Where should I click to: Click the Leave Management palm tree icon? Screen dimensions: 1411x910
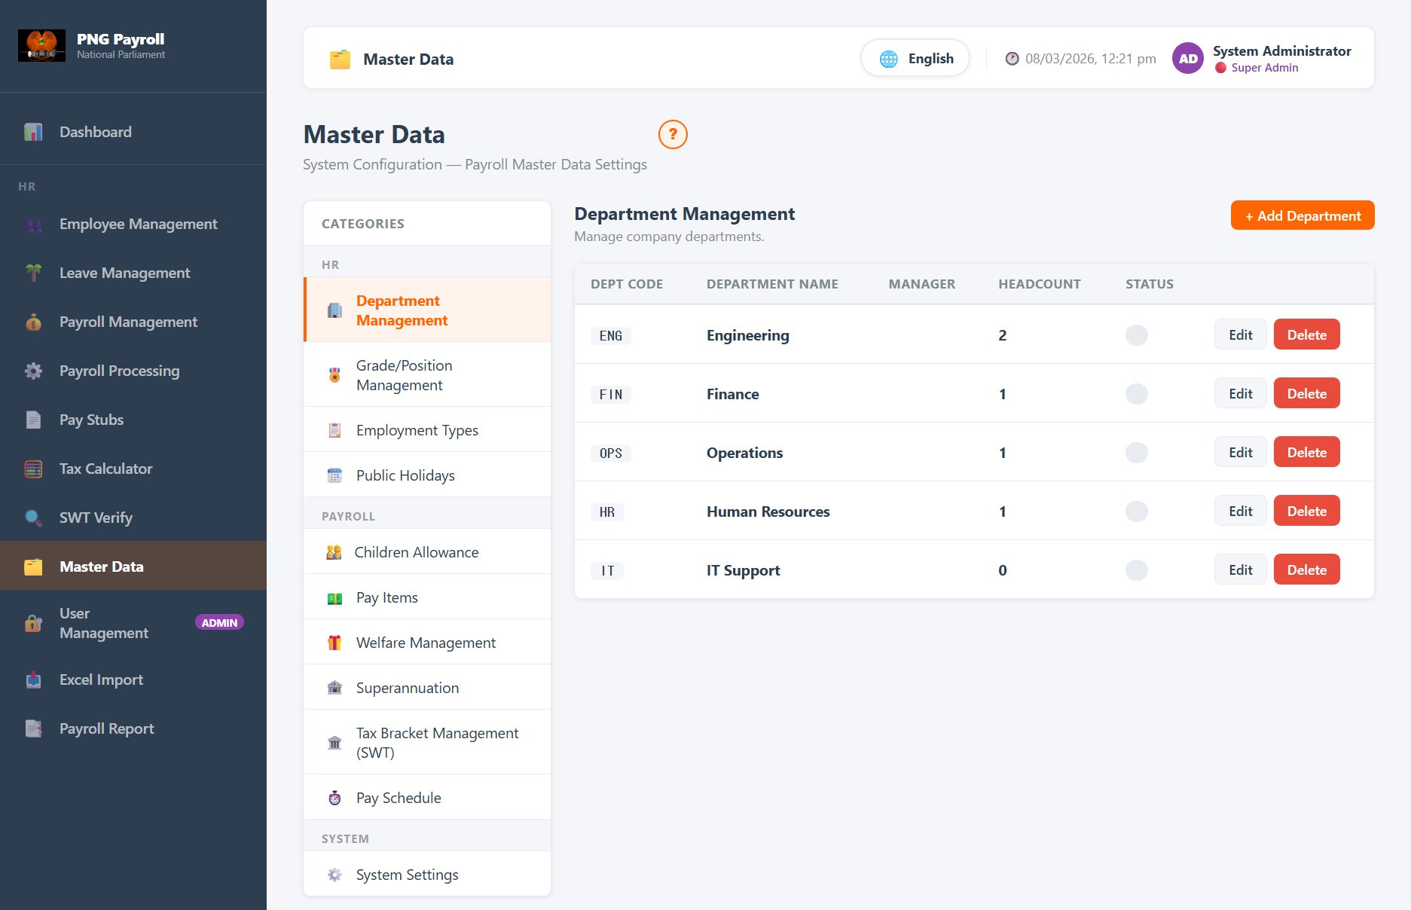(33, 273)
